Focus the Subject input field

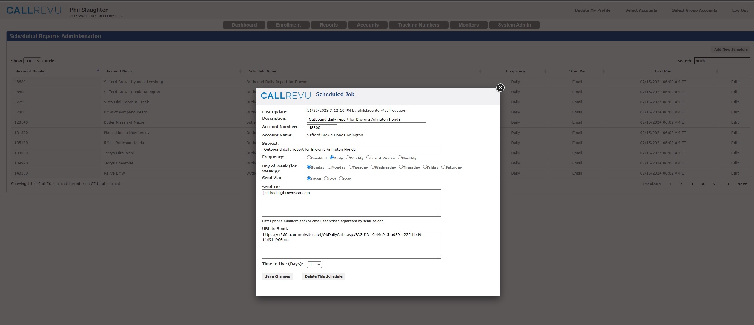click(351, 149)
